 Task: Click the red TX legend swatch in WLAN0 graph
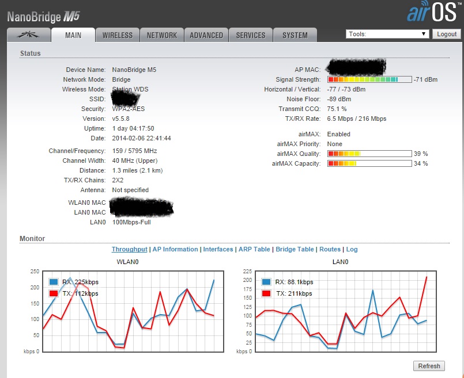tap(54, 293)
